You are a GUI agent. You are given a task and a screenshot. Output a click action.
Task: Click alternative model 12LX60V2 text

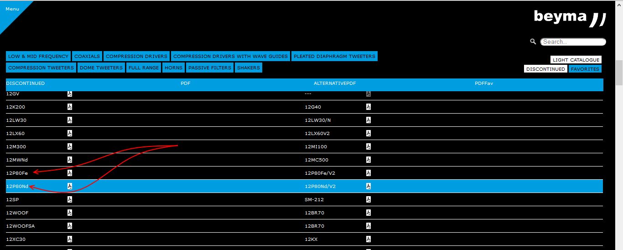[317, 134]
